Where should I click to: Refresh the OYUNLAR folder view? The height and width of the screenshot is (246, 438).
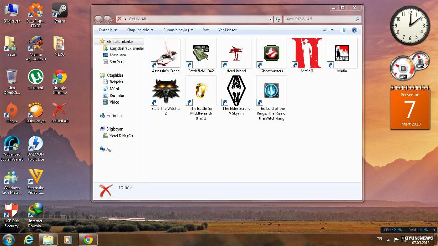pos(278,19)
